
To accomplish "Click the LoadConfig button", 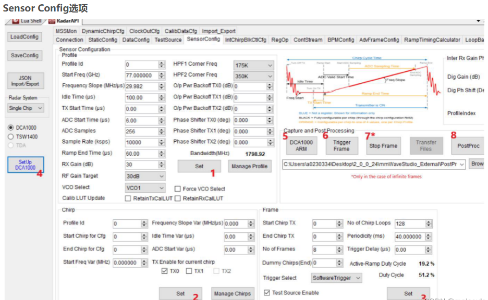I will (25, 36).
